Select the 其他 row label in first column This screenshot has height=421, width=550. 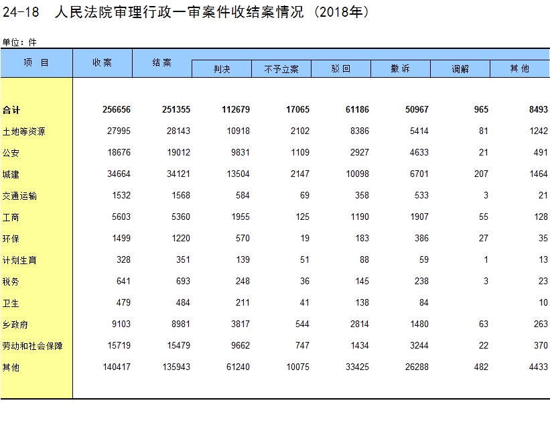point(11,367)
